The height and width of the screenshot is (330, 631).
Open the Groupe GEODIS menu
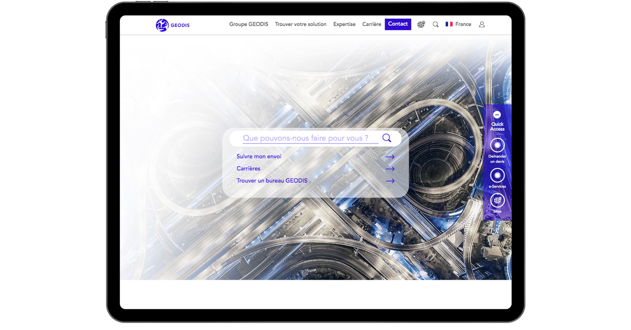[x=248, y=24]
